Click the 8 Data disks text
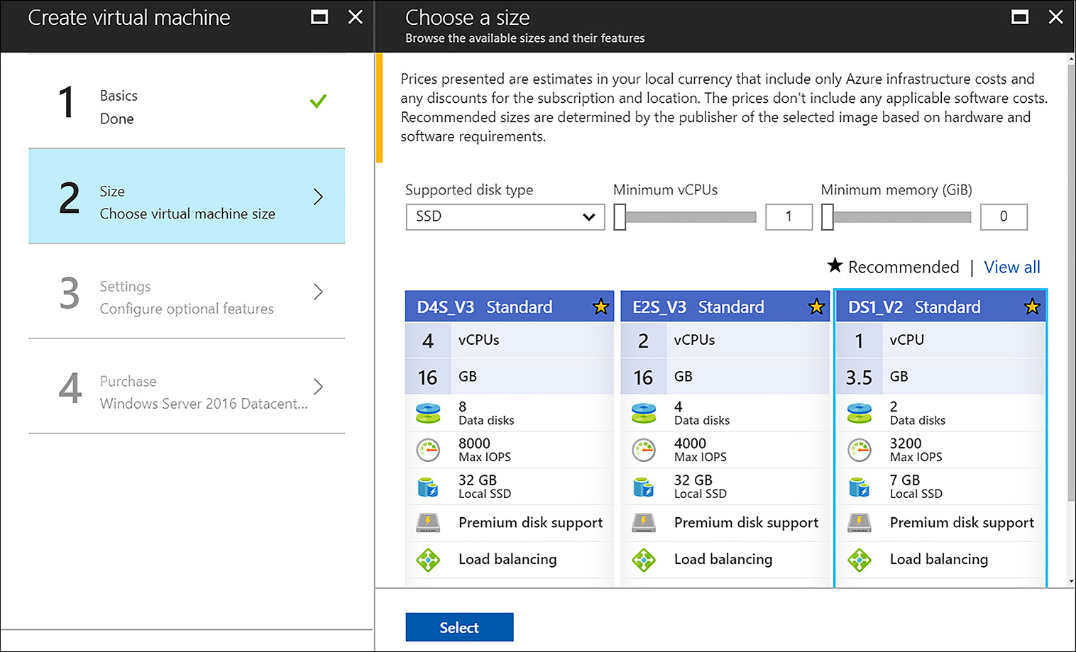Screen dimensions: 1076x652 pyautogui.click(x=486, y=413)
